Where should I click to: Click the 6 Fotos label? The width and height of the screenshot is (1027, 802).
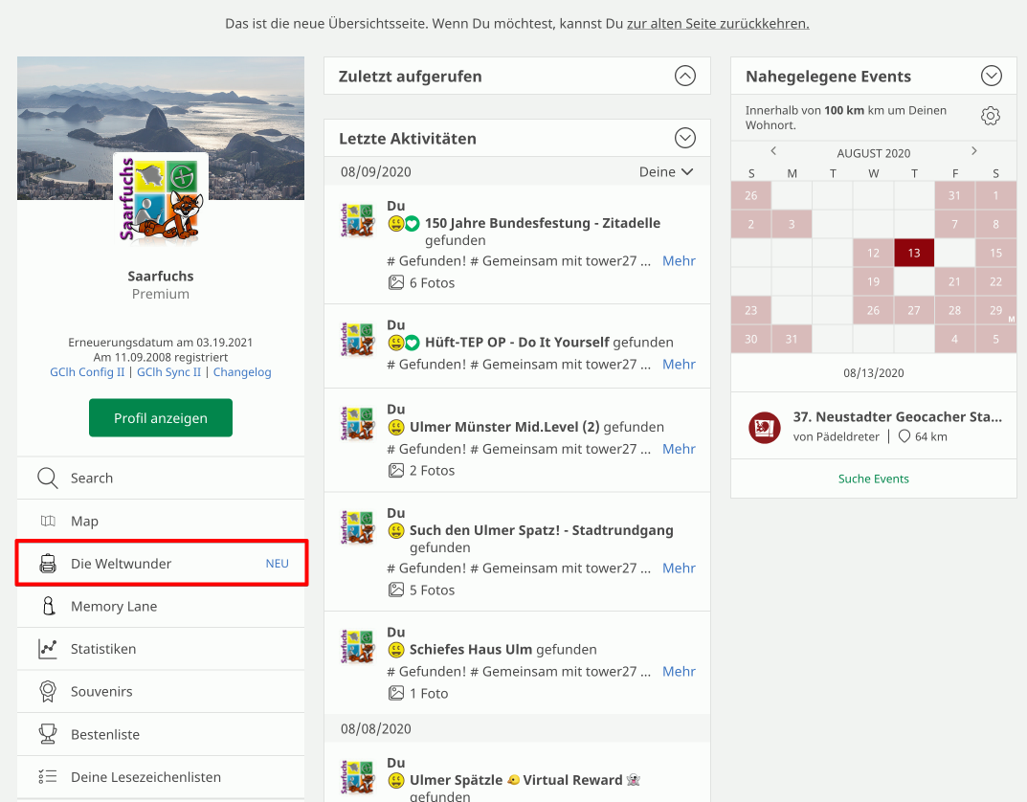point(432,283)
